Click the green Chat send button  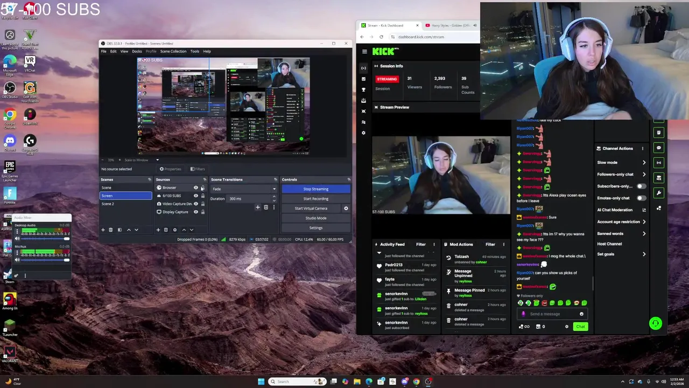(x=580, y=327)
